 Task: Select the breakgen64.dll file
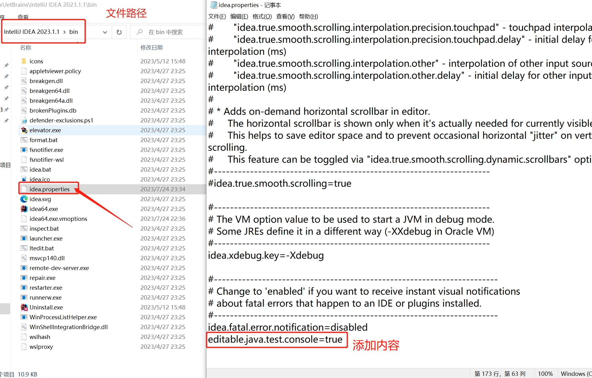click(50, 91)
